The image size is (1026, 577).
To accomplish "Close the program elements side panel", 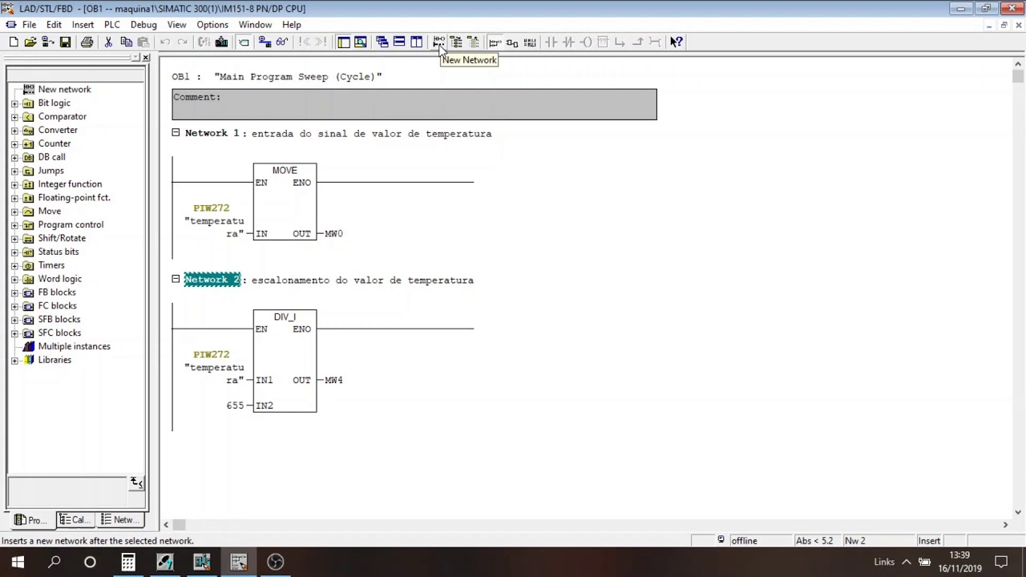I will (x=146, y=58).
